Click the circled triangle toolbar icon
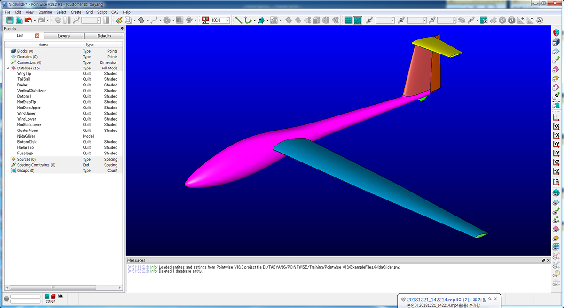Viewport: 564px width, 308px height. point(540,20)
